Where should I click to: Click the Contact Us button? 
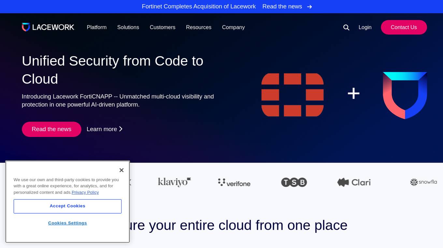[404, 27]
